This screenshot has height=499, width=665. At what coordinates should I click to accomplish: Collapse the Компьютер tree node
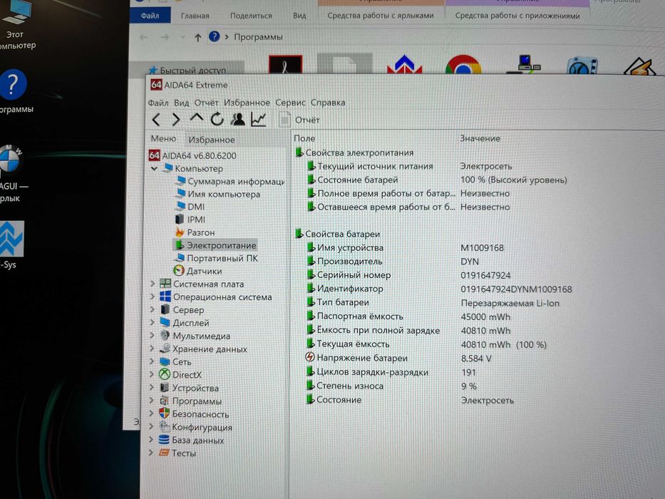(155, 169)
